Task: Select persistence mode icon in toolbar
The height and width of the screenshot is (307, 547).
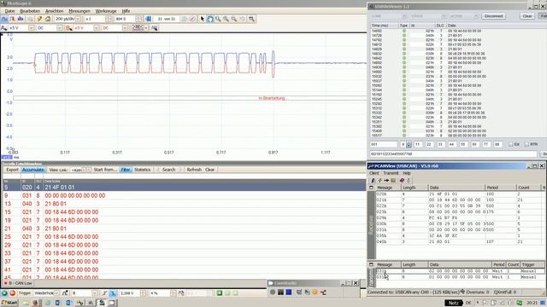Action: 13,19
